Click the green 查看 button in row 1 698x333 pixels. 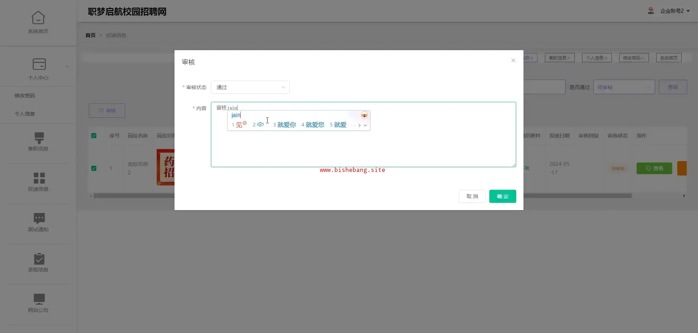coord(654,168)
